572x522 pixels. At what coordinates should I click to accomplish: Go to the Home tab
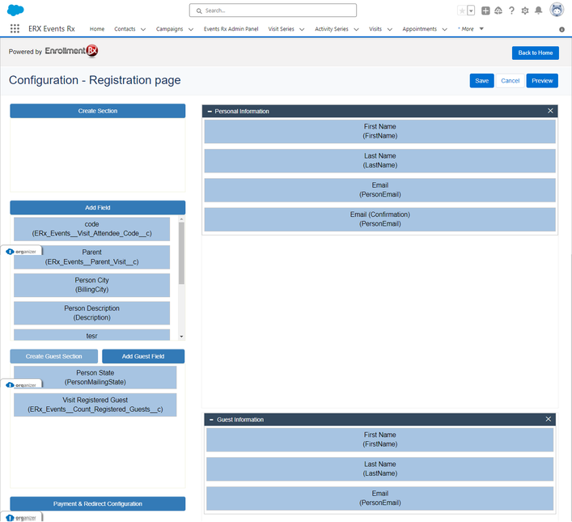pyautogui.click(x=97, y=29)
